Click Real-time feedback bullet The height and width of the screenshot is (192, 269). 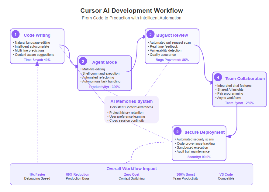[x=163, y=46]
